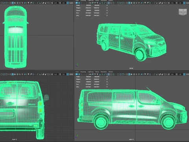
Task: Click exposure value field in side panel
Action: click(x=172, y=74)
